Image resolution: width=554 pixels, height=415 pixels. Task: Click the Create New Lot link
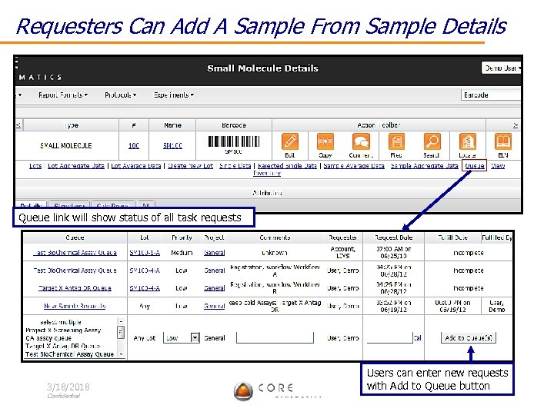pos(190,166)
